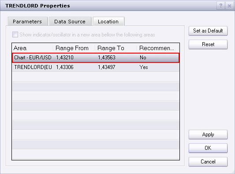Close the TRENDLORD Properties dialog

[229, 6]
